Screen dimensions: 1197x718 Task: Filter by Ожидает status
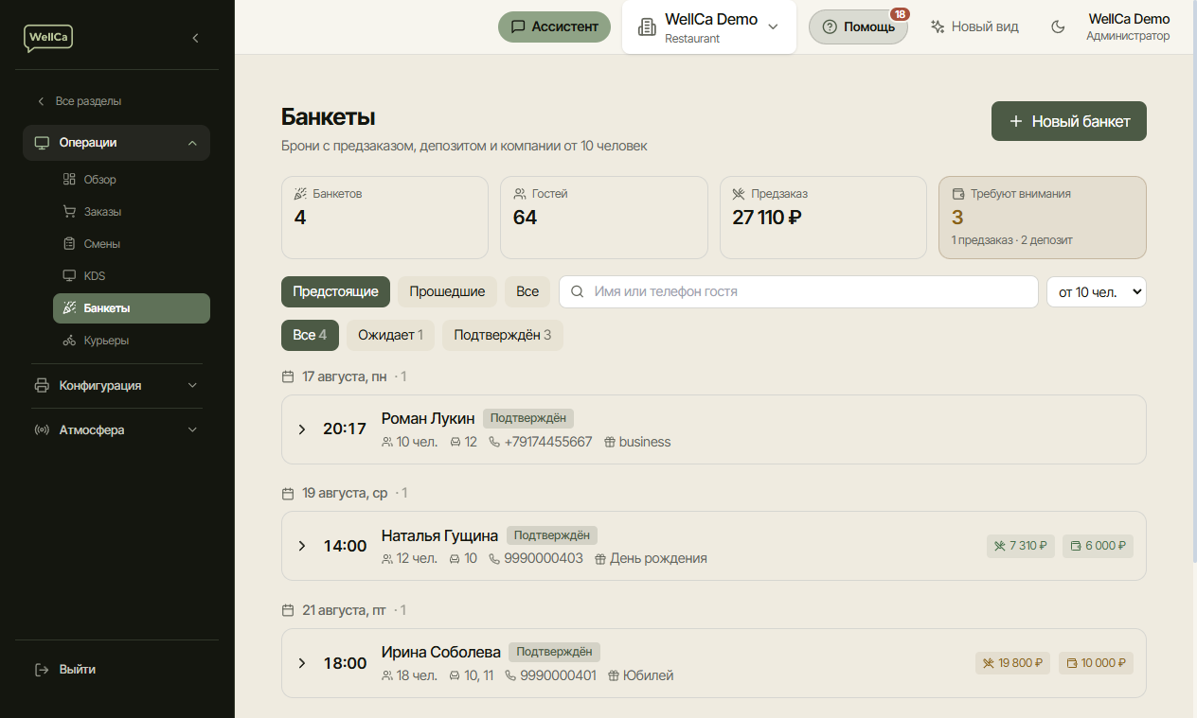pos(390,336)
